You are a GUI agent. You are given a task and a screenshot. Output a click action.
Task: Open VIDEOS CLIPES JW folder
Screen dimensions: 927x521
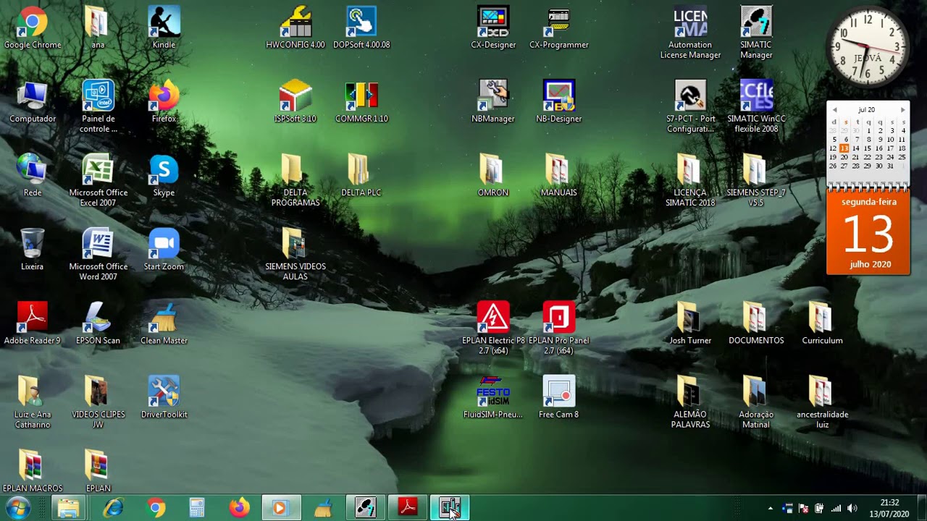click(x=98, y=402)
